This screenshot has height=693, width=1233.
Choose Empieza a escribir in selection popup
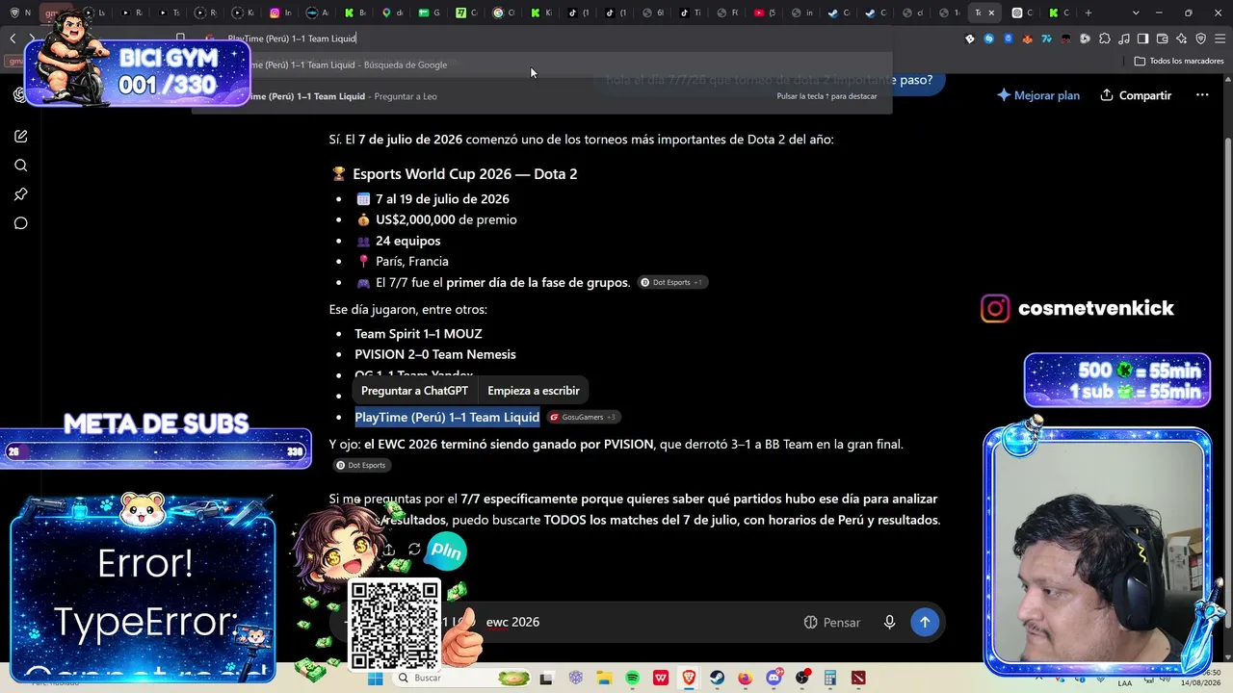[x=534, y=391]
